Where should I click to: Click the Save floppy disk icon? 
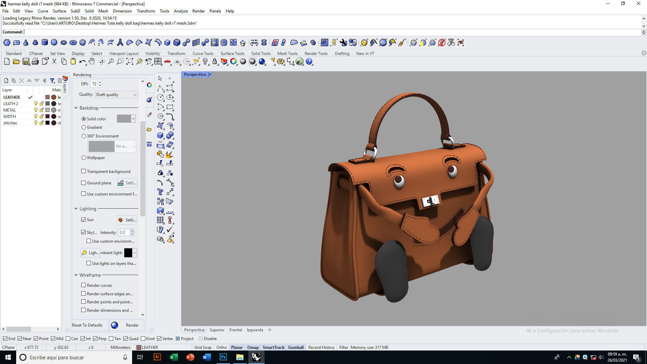coord(26,62)
